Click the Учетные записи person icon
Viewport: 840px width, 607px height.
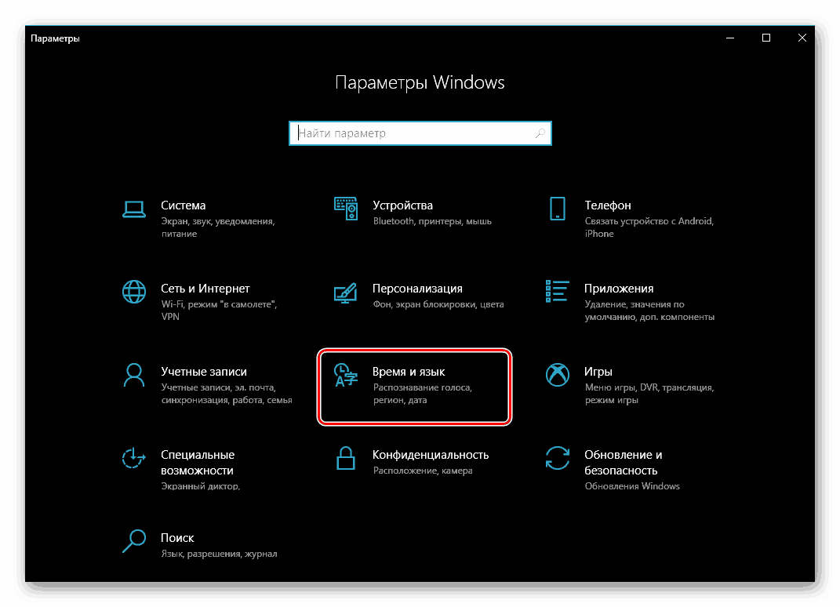point(134,375)
